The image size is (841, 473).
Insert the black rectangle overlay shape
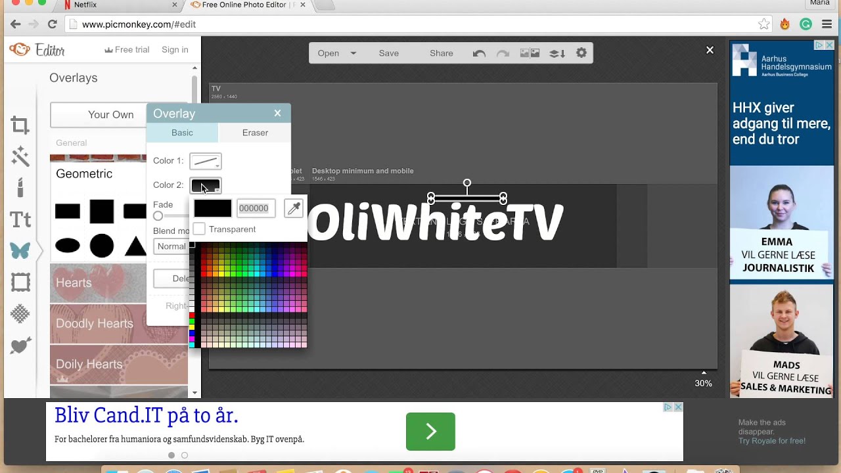click(x=68, y=212)
